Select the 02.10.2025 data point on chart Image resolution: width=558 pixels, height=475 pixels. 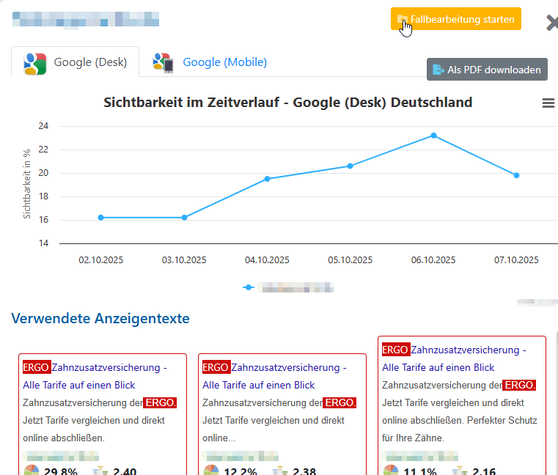click(x=100, y=218)
